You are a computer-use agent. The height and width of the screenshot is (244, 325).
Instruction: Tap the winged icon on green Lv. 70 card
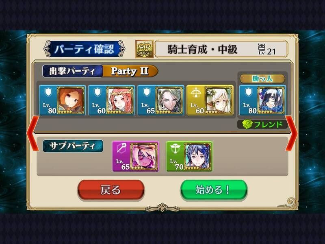[x=175, y=148]
